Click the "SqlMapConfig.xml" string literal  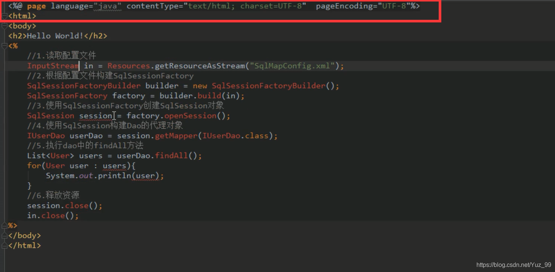pos(292,66)
